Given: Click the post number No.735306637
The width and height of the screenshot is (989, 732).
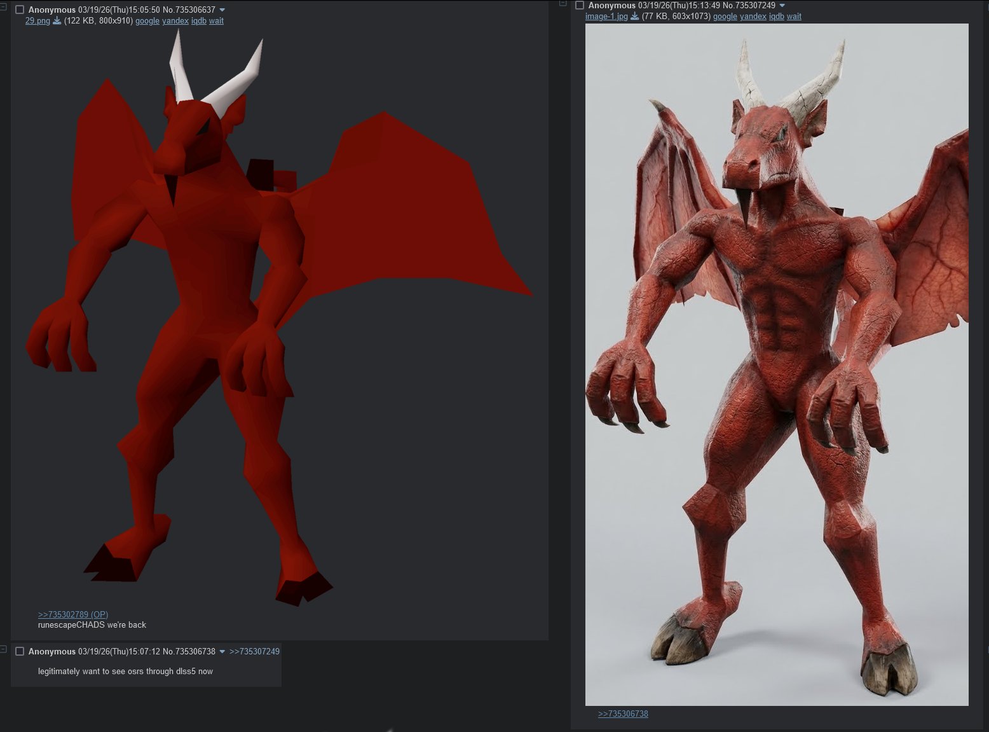Looking at the screenshot, I should click(x=189, y=10).
